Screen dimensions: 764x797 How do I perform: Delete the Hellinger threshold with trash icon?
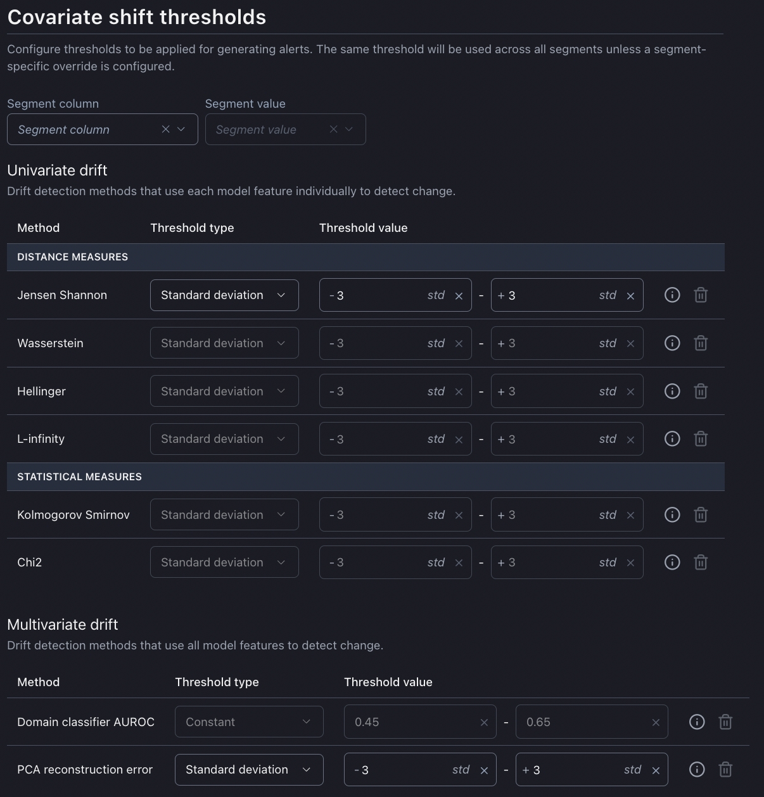(701, 392)
